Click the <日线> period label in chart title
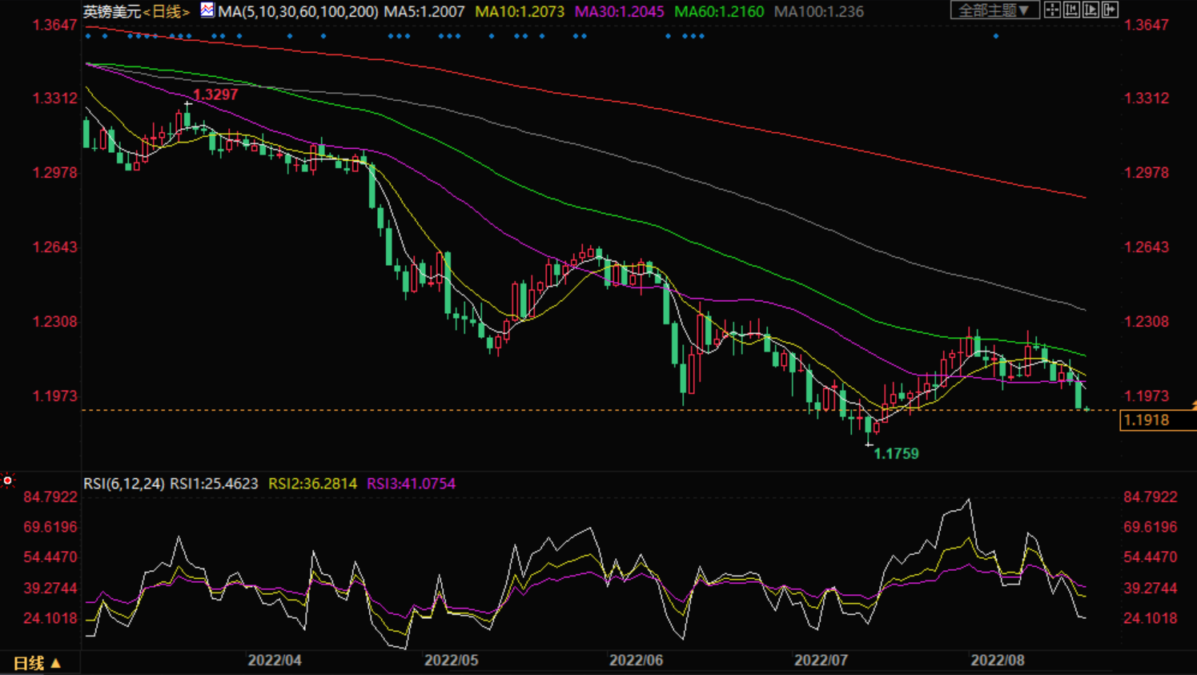This screenshot has width=1197, height=675. click(x=167, y=12)
